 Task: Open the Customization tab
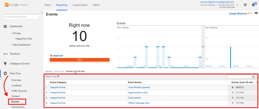coord(80,5)
